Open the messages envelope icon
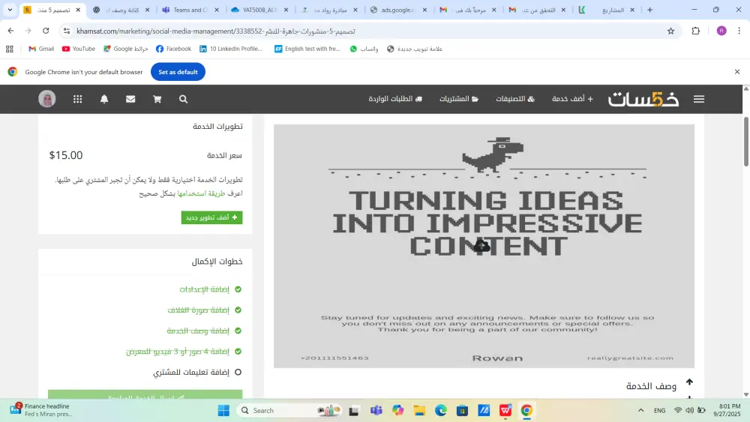750x422 pixels. [130, 99]
